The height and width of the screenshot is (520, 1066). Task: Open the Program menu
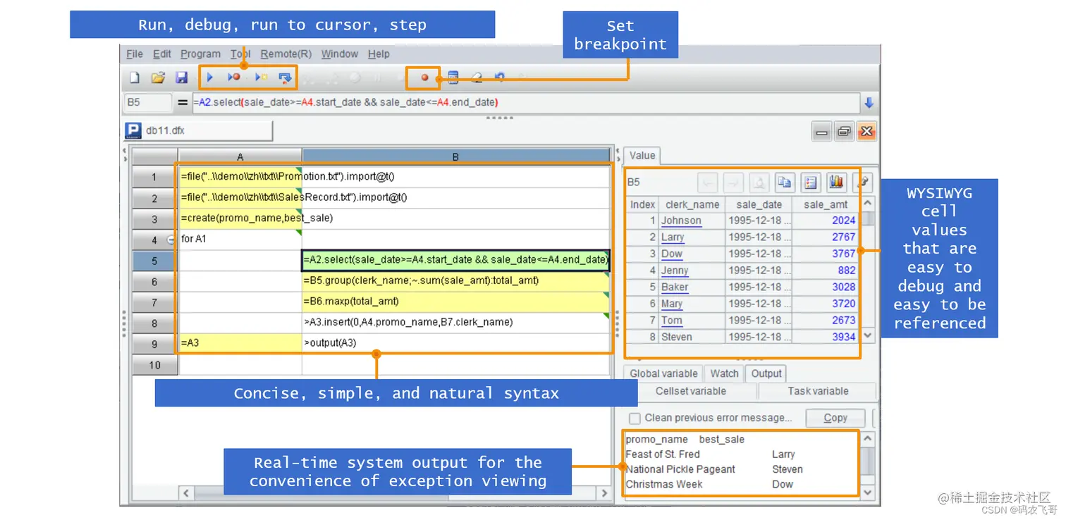[200, 54]
